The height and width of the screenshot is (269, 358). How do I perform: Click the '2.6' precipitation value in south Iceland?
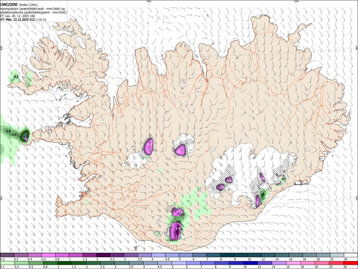click(x=178, y=229)
